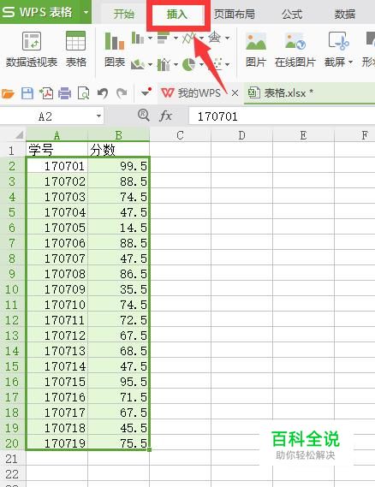
Task: Expand the area chart dropdown arrow
Action: (150, 64)
